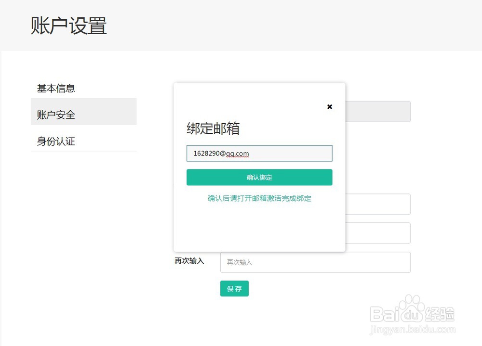Screen dimensions: 482x346
Task: Open the 确认后请打开邮箱激活完成绑定 link
Action: (259, 198)
